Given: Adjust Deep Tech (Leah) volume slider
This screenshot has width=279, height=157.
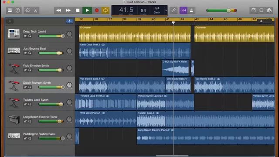Looking at the screenshot, I should coord(51,36).
